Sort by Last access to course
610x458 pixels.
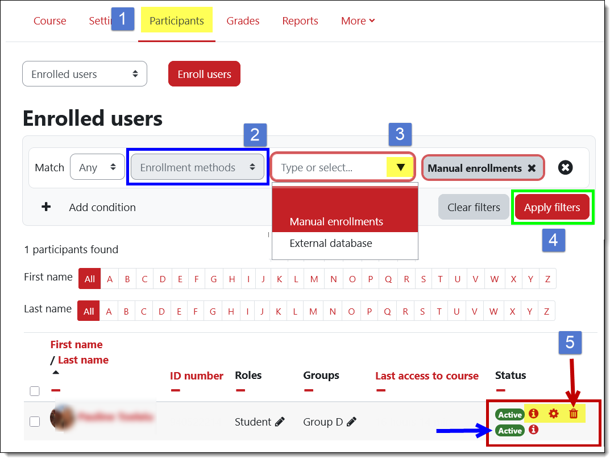coord(427,376)
